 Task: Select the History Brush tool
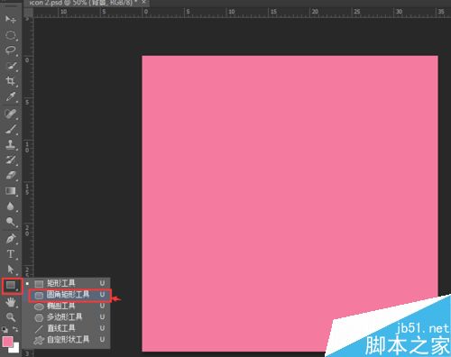11,160
